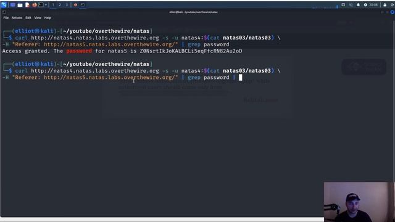Select the Firefox window in taskbar

pyautogui.click(x=75, y=5)
